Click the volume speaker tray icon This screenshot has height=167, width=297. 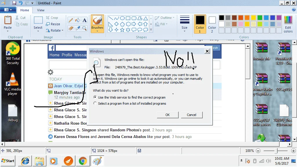[x=269, y=161]
